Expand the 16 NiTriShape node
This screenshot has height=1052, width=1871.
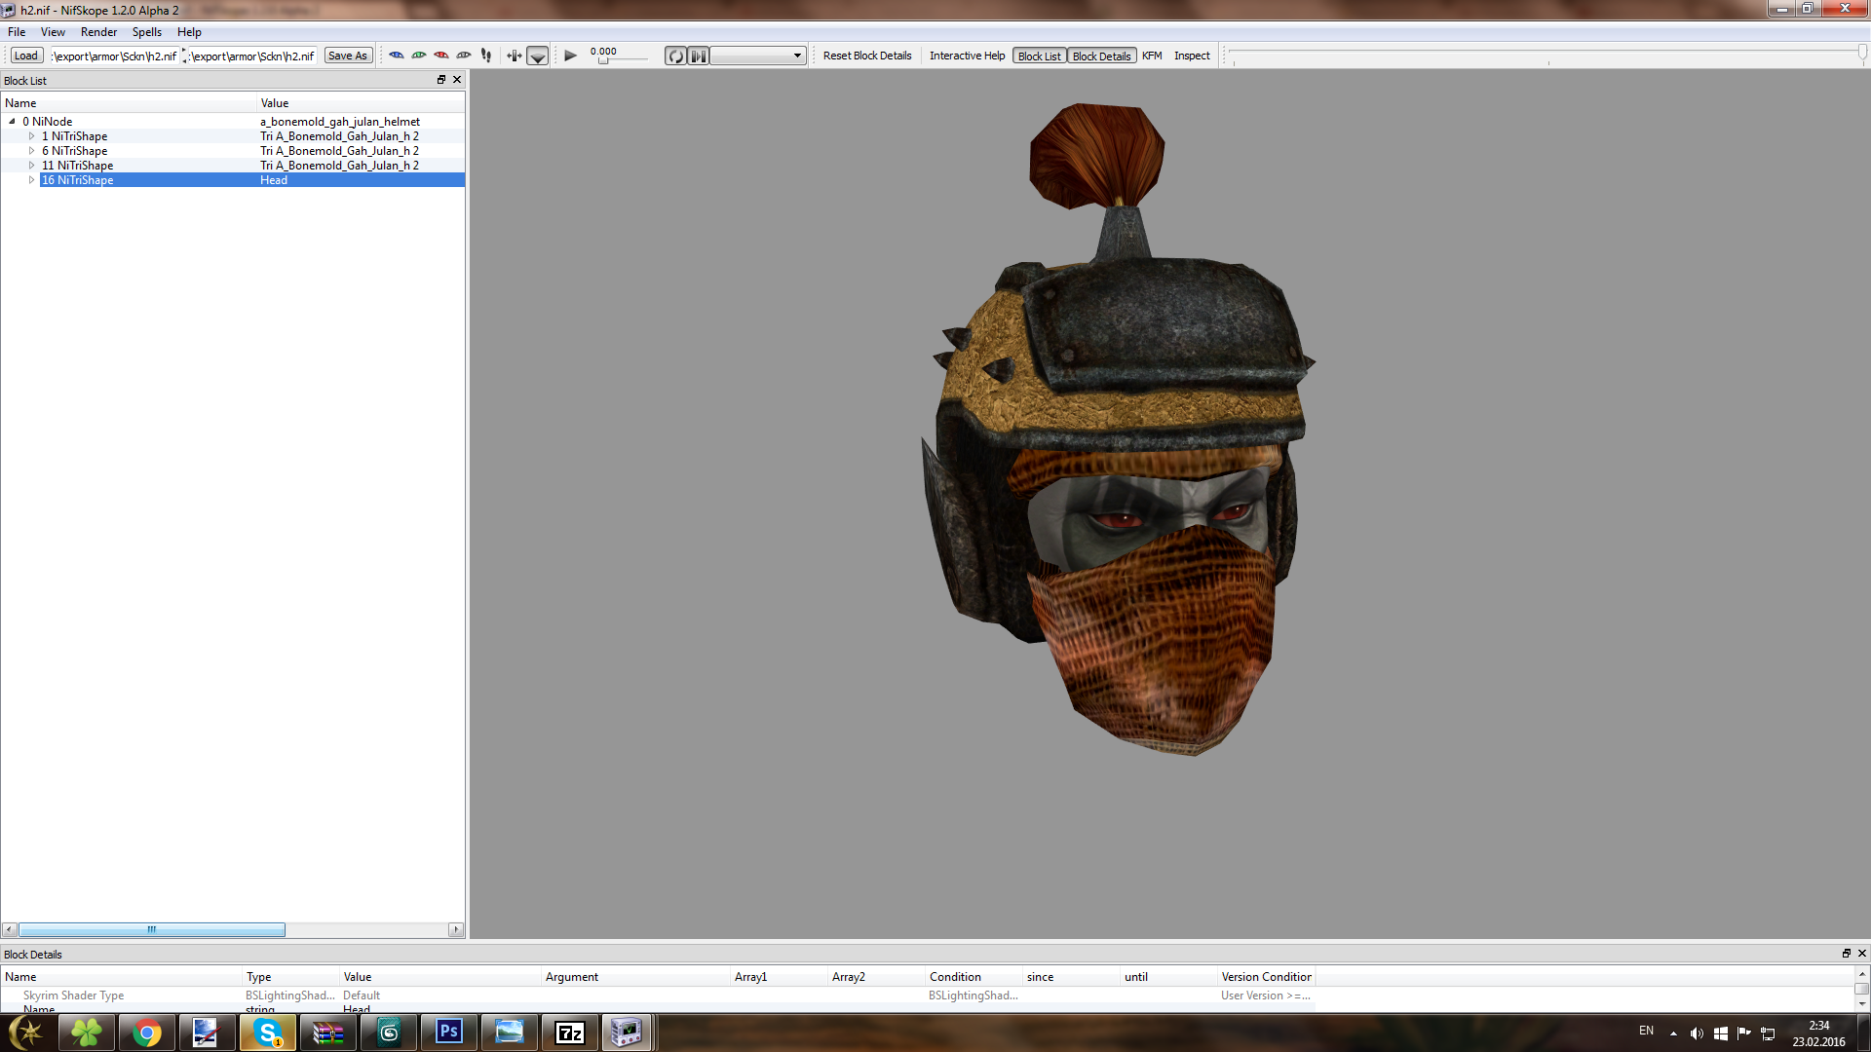click(31, 180)
